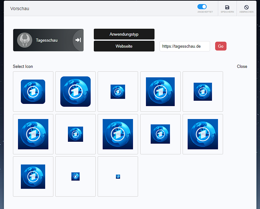Viewport: 260px width, 209px height.
Task: Select the small second icon in second row
Action: [x=76, y=134]
